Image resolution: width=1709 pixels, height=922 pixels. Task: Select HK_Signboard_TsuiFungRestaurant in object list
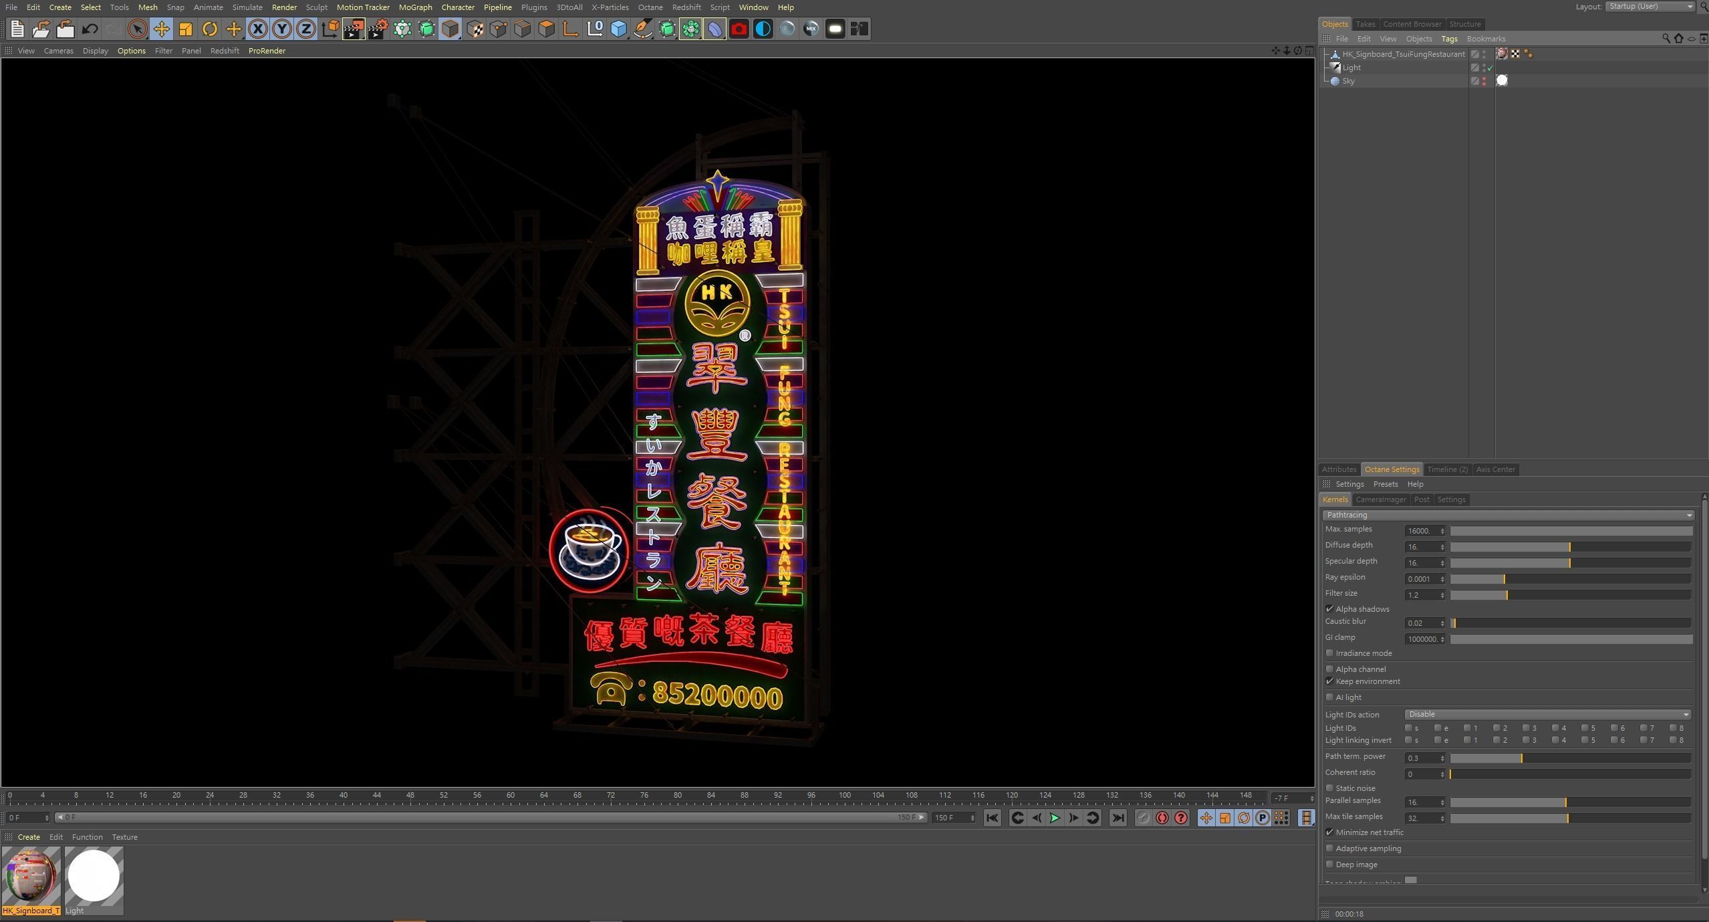[1404, 54]
